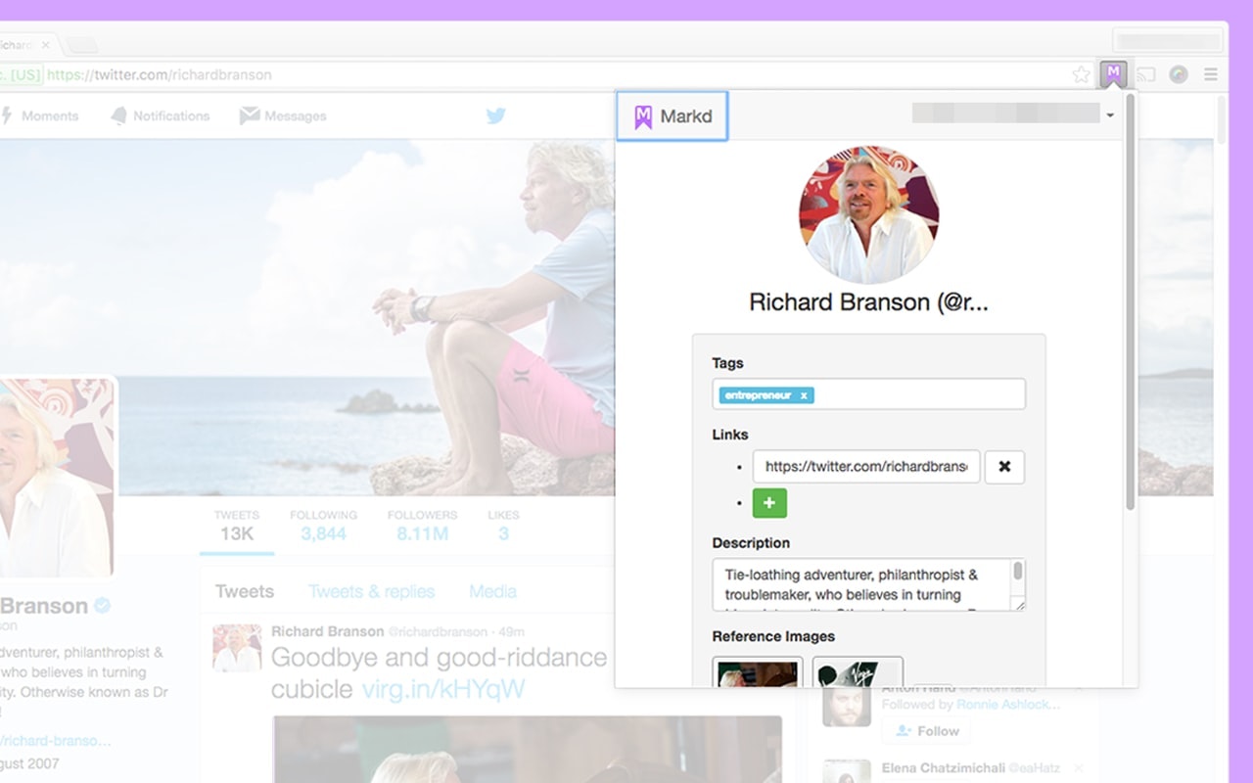
Task: Click the Description text area
Action: point(869,584)
